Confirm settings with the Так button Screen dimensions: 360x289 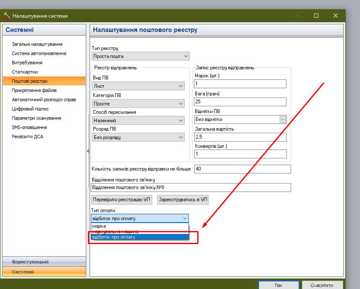278,285
